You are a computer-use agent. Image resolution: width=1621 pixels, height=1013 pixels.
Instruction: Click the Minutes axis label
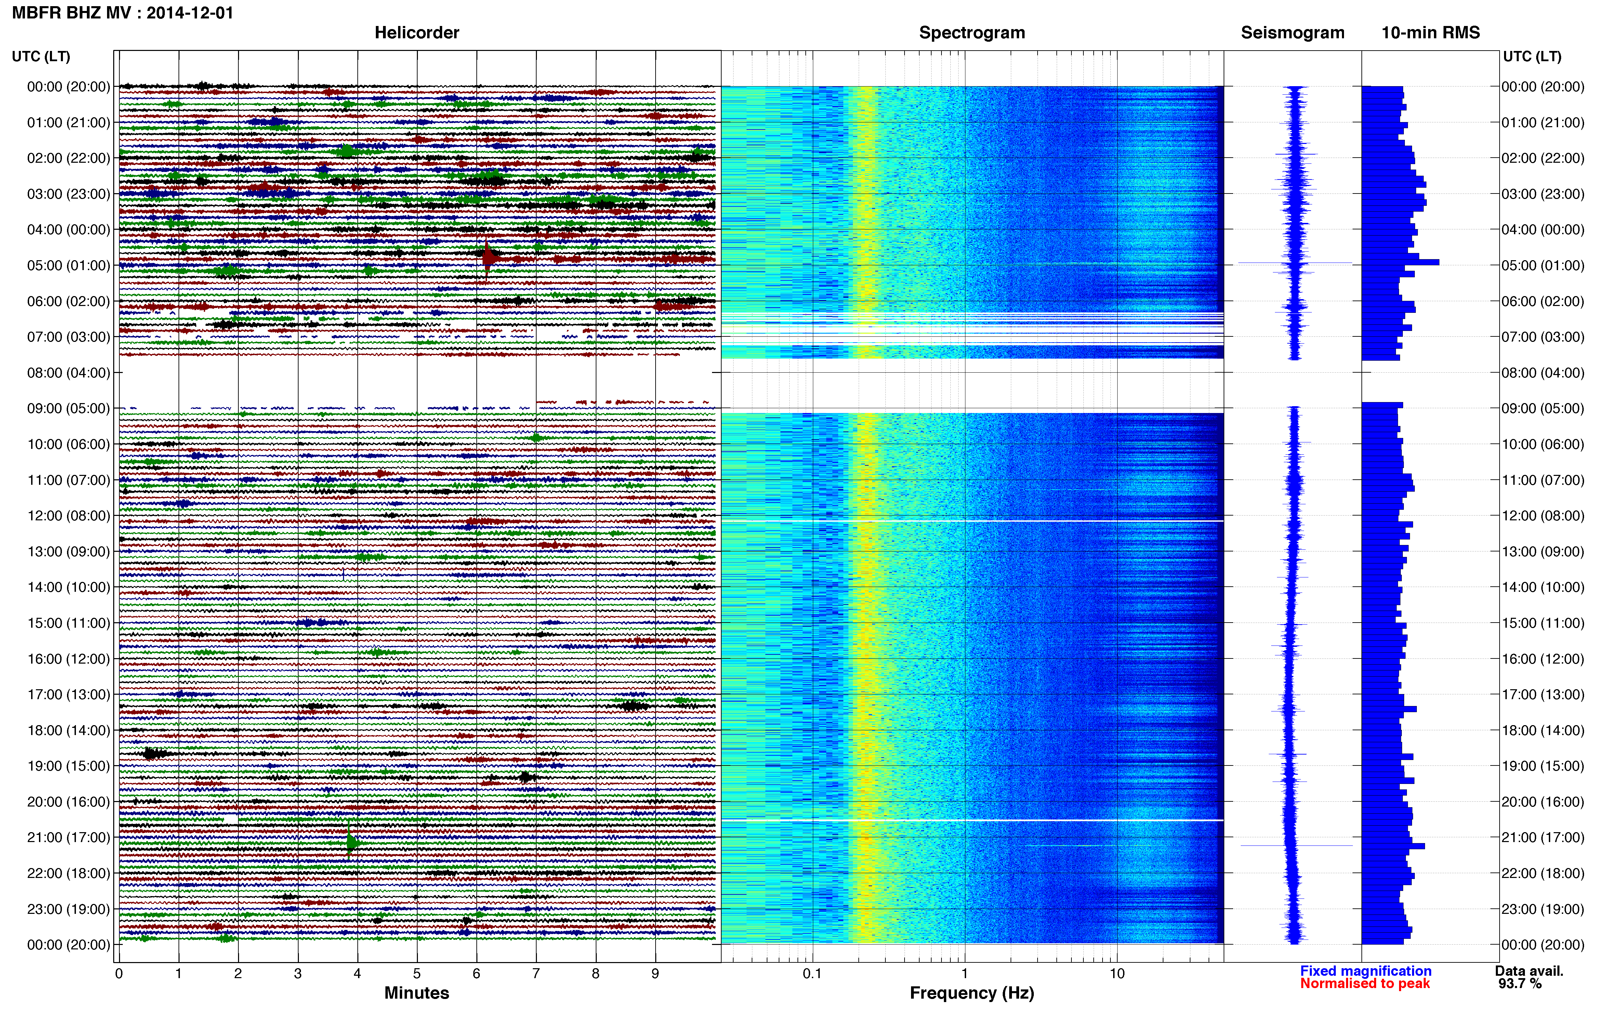pyautogui.click(x=416, y=993)
